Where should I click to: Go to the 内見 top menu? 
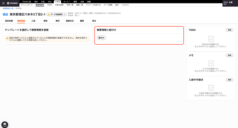pos(43,2)
